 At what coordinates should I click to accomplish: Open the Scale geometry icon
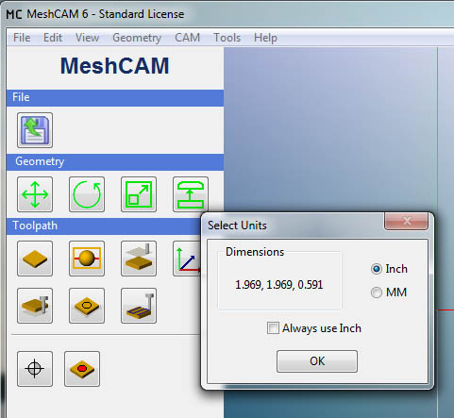tap(139, 194)
